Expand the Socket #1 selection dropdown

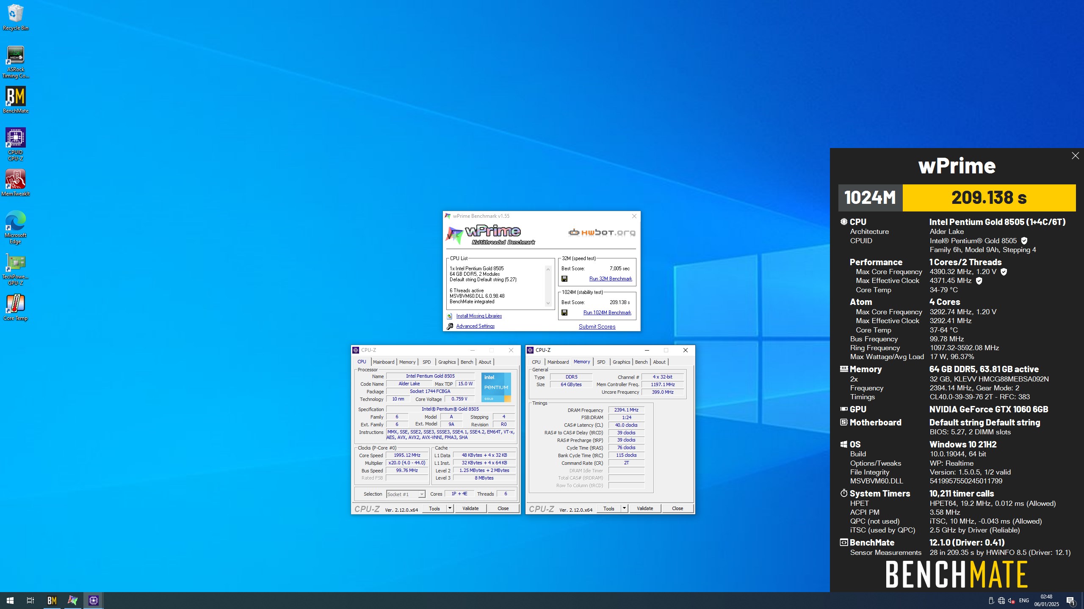coord(421,494)
